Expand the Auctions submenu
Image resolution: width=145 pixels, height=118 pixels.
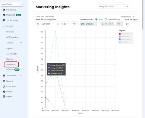[21, 43]
